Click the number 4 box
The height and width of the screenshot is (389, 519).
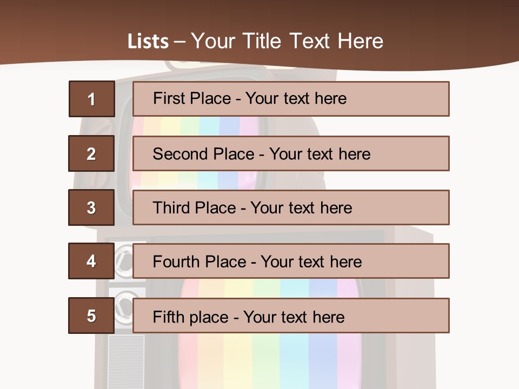91,261
